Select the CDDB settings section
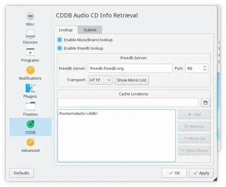226x187 pixels. click(30, 127)
